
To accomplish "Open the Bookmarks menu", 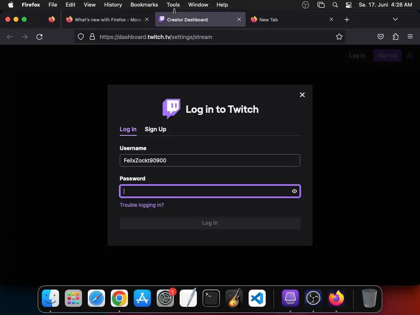I will pyautogui.click(x=144, y=5).
